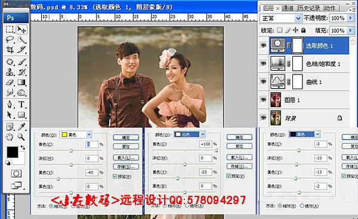The height and width of the screenshot is (219, 358).
Task: Click 确定 in white color dialog
Action: [x=239, y=137]
